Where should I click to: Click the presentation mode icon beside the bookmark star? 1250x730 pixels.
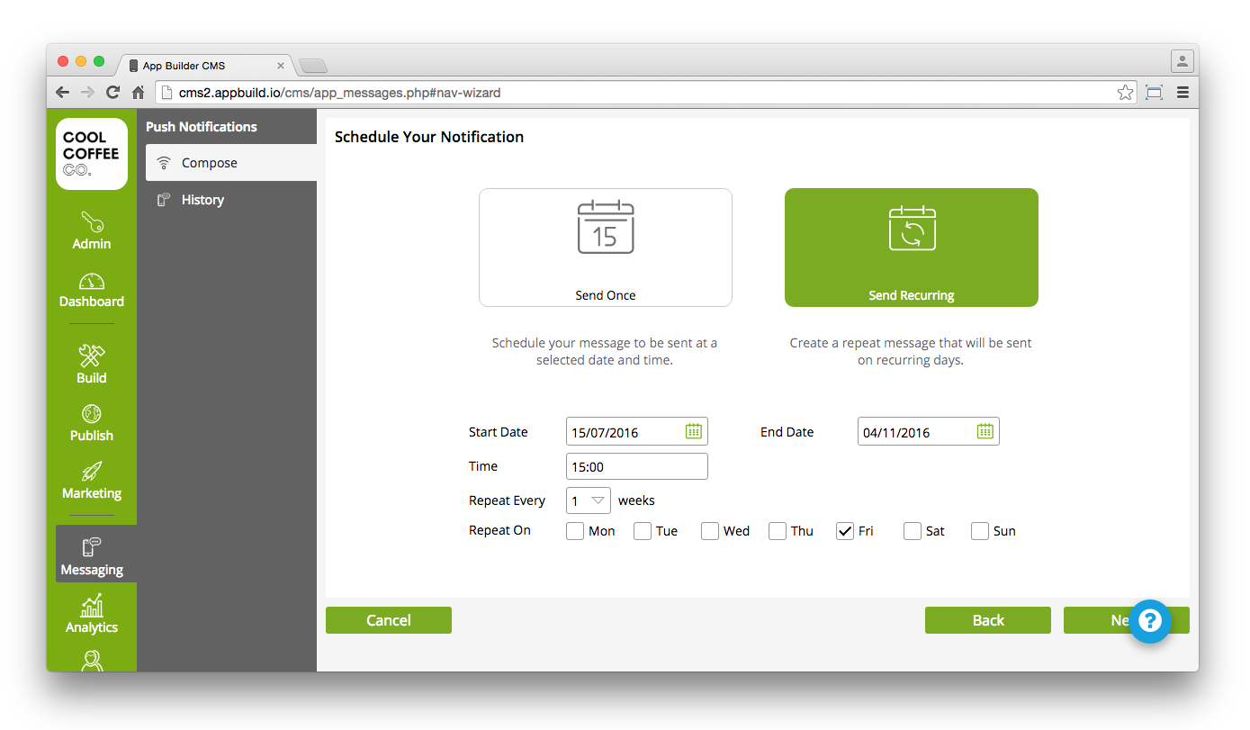(1155, 92)
